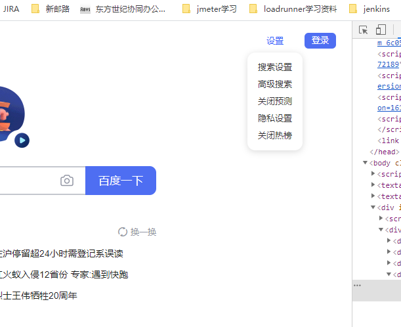
Task: Click the 设置 settings link
Action: pos(275,41)
